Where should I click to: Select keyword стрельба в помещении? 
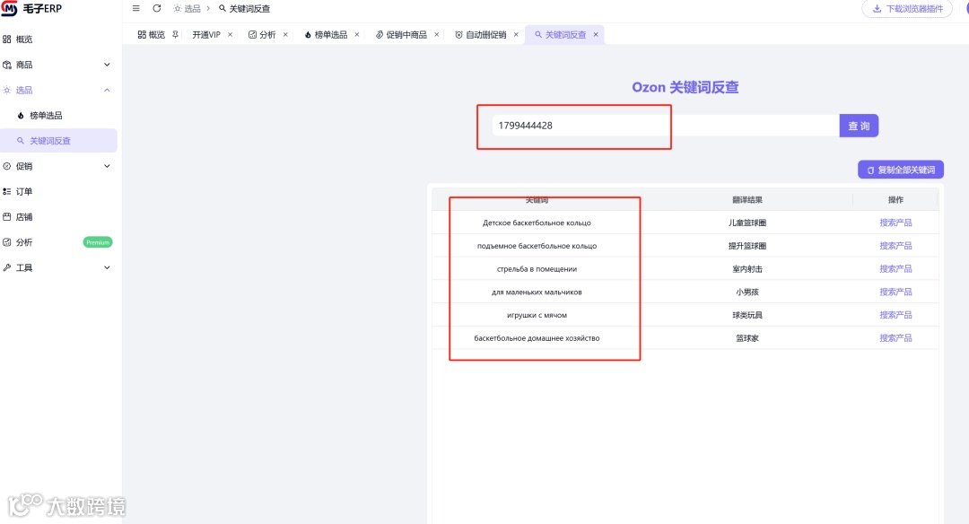537,269
